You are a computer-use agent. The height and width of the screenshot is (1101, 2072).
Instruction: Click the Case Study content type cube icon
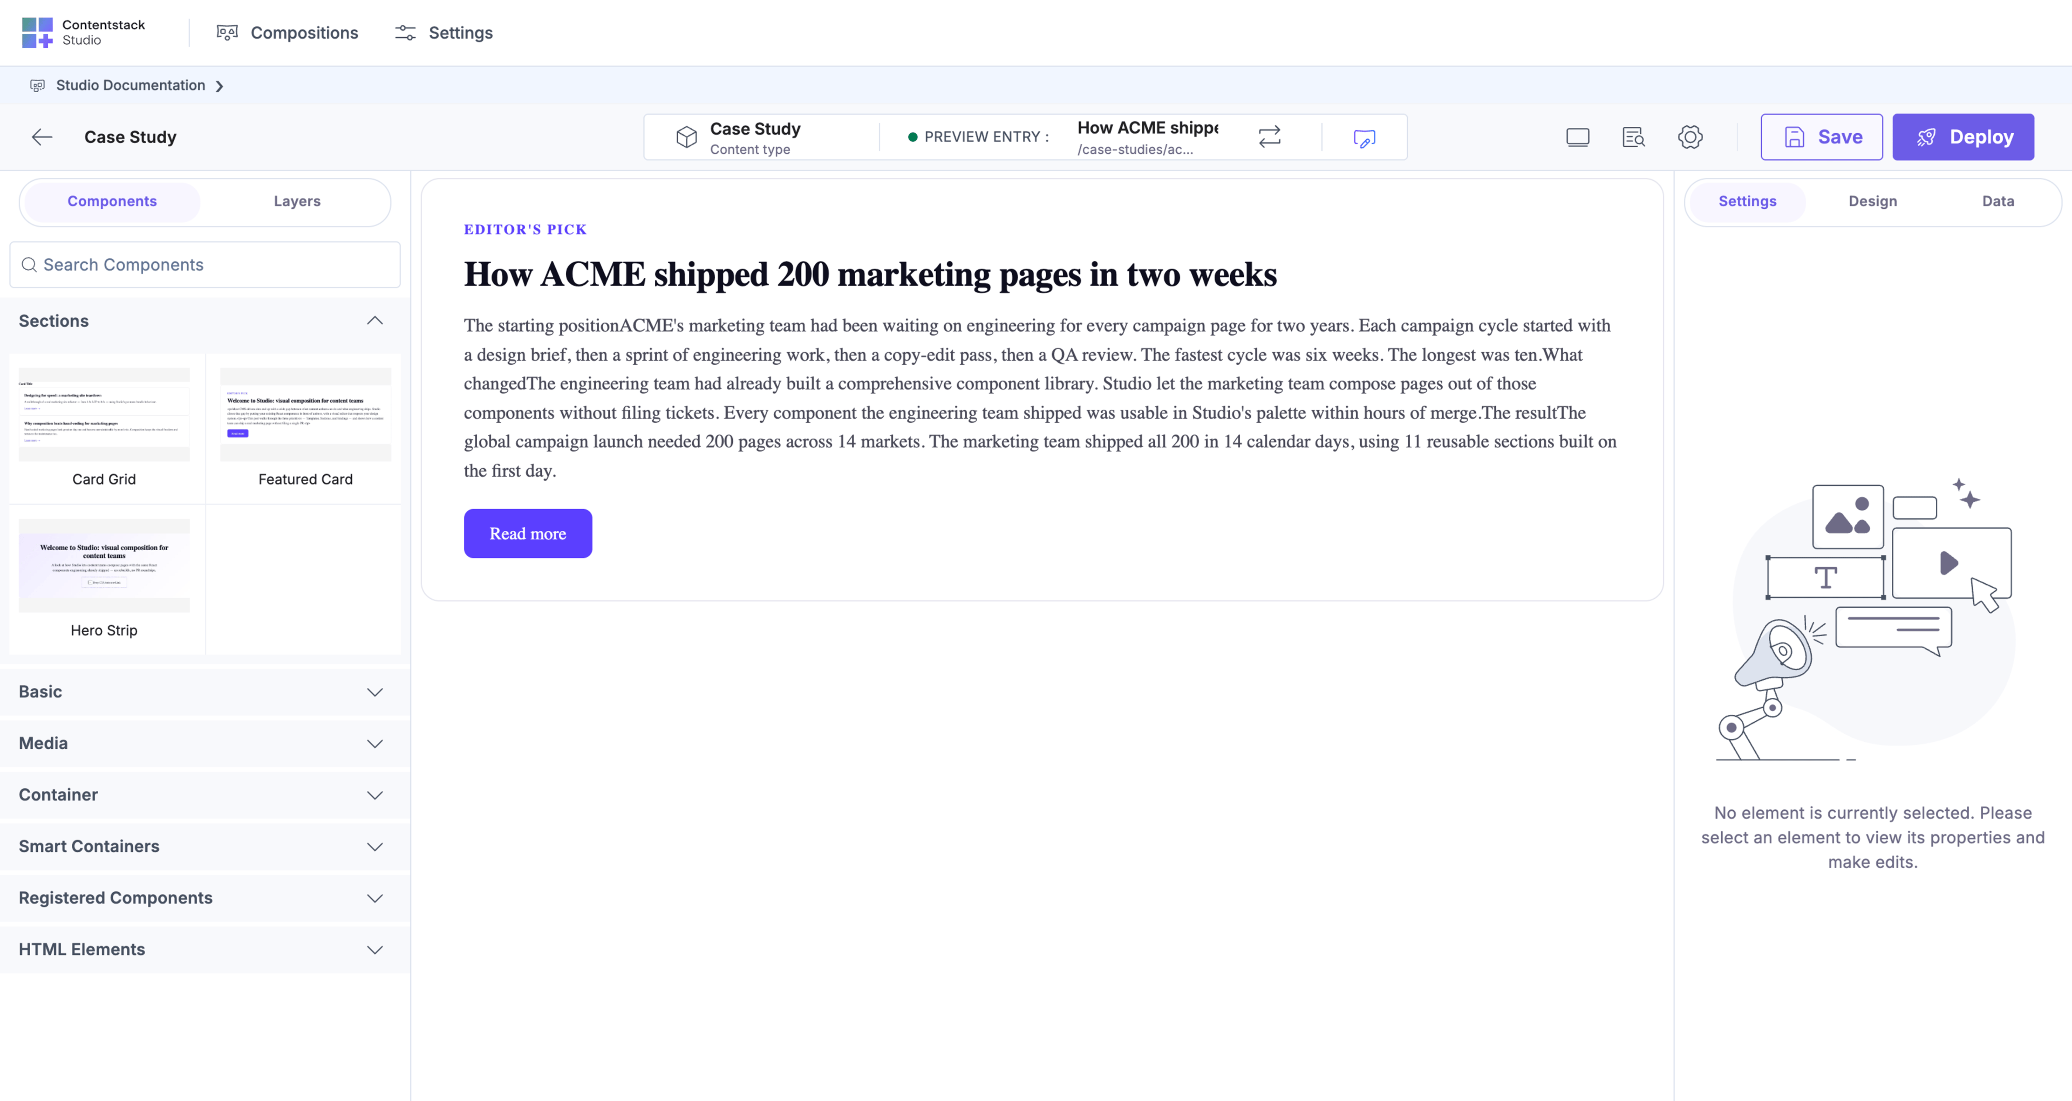click(686, 136)
